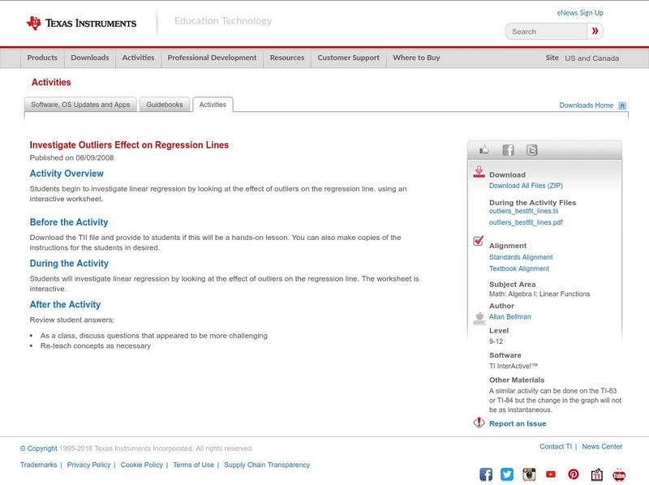Open the Contact TI link
The width and height of the screenshot is (649, 485).
tap(556, 447)
